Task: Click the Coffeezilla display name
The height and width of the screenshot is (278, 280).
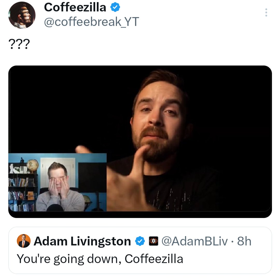Action: (75, 8)
